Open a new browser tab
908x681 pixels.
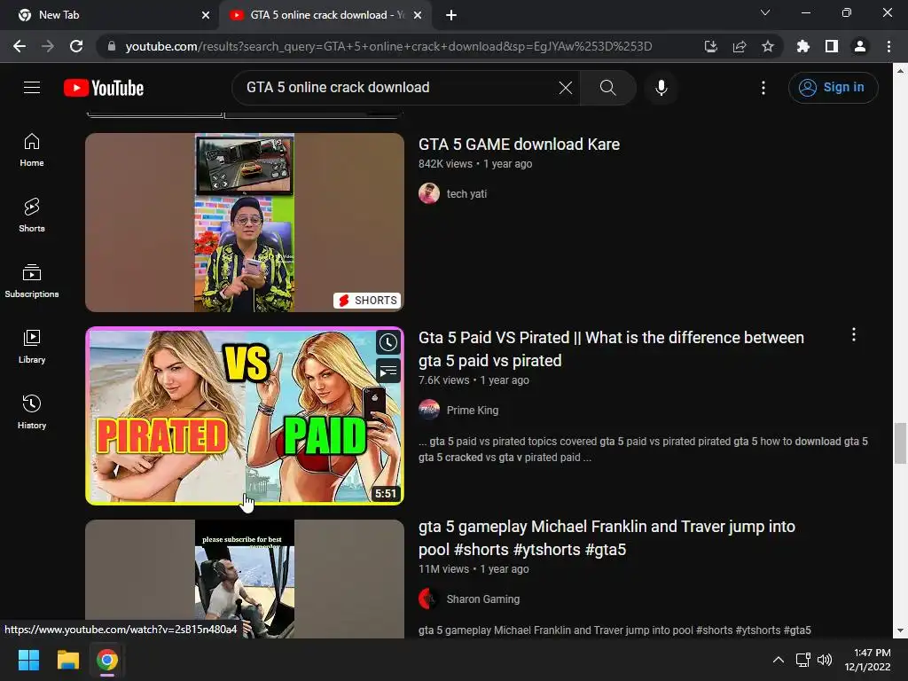451,15
